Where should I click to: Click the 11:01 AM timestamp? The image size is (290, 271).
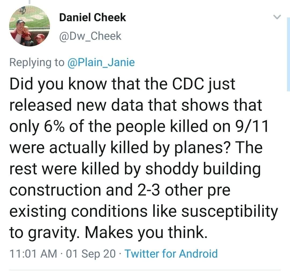[x=33, y=254]
